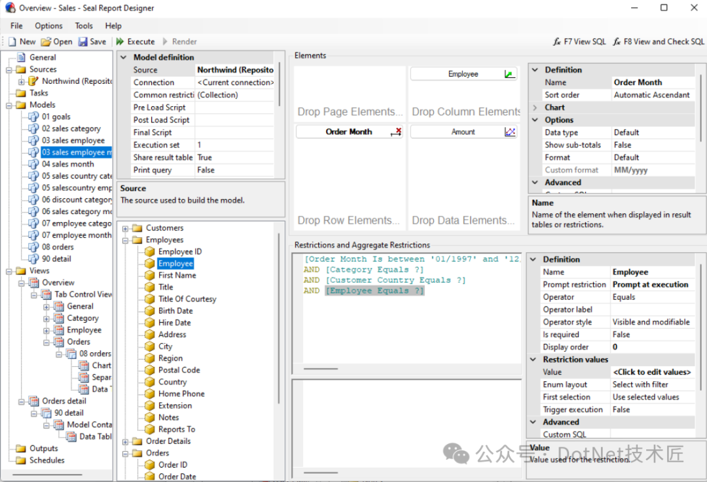The height and width of the screenshot is (482, 707).
Task: Open the Tools menu
Action: point(84,26)
